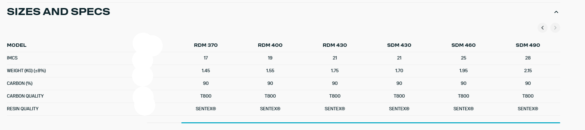The height and width of the screenshot is (130, 585).
Task: Select the RDM 370 column header
Action: click(x=206, y=45)
